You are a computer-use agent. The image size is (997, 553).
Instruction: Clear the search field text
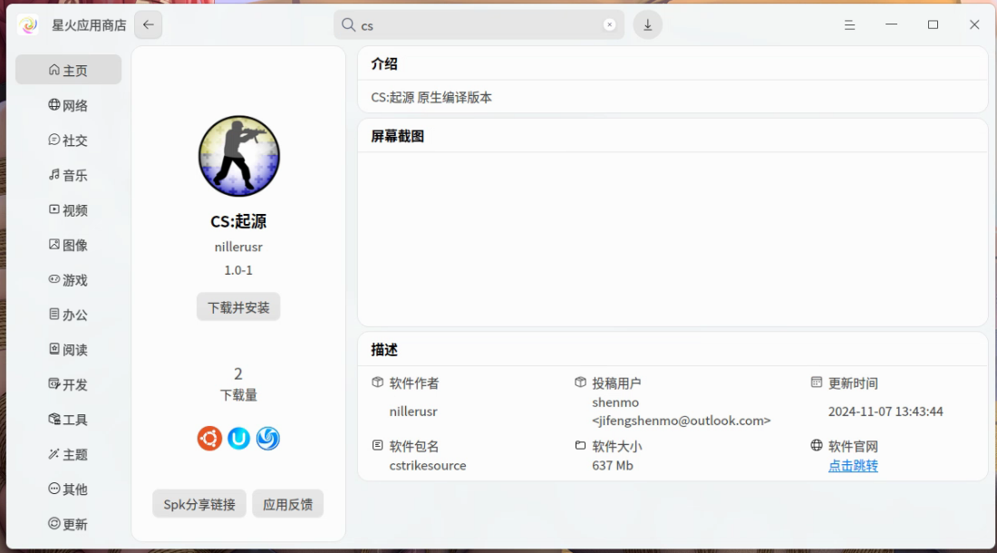[609, 24]
